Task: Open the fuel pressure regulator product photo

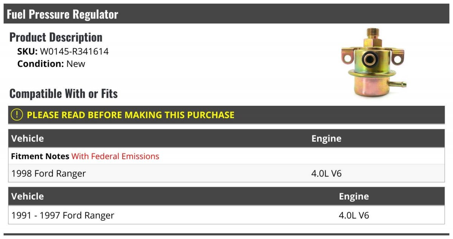Action: point(374,62)
